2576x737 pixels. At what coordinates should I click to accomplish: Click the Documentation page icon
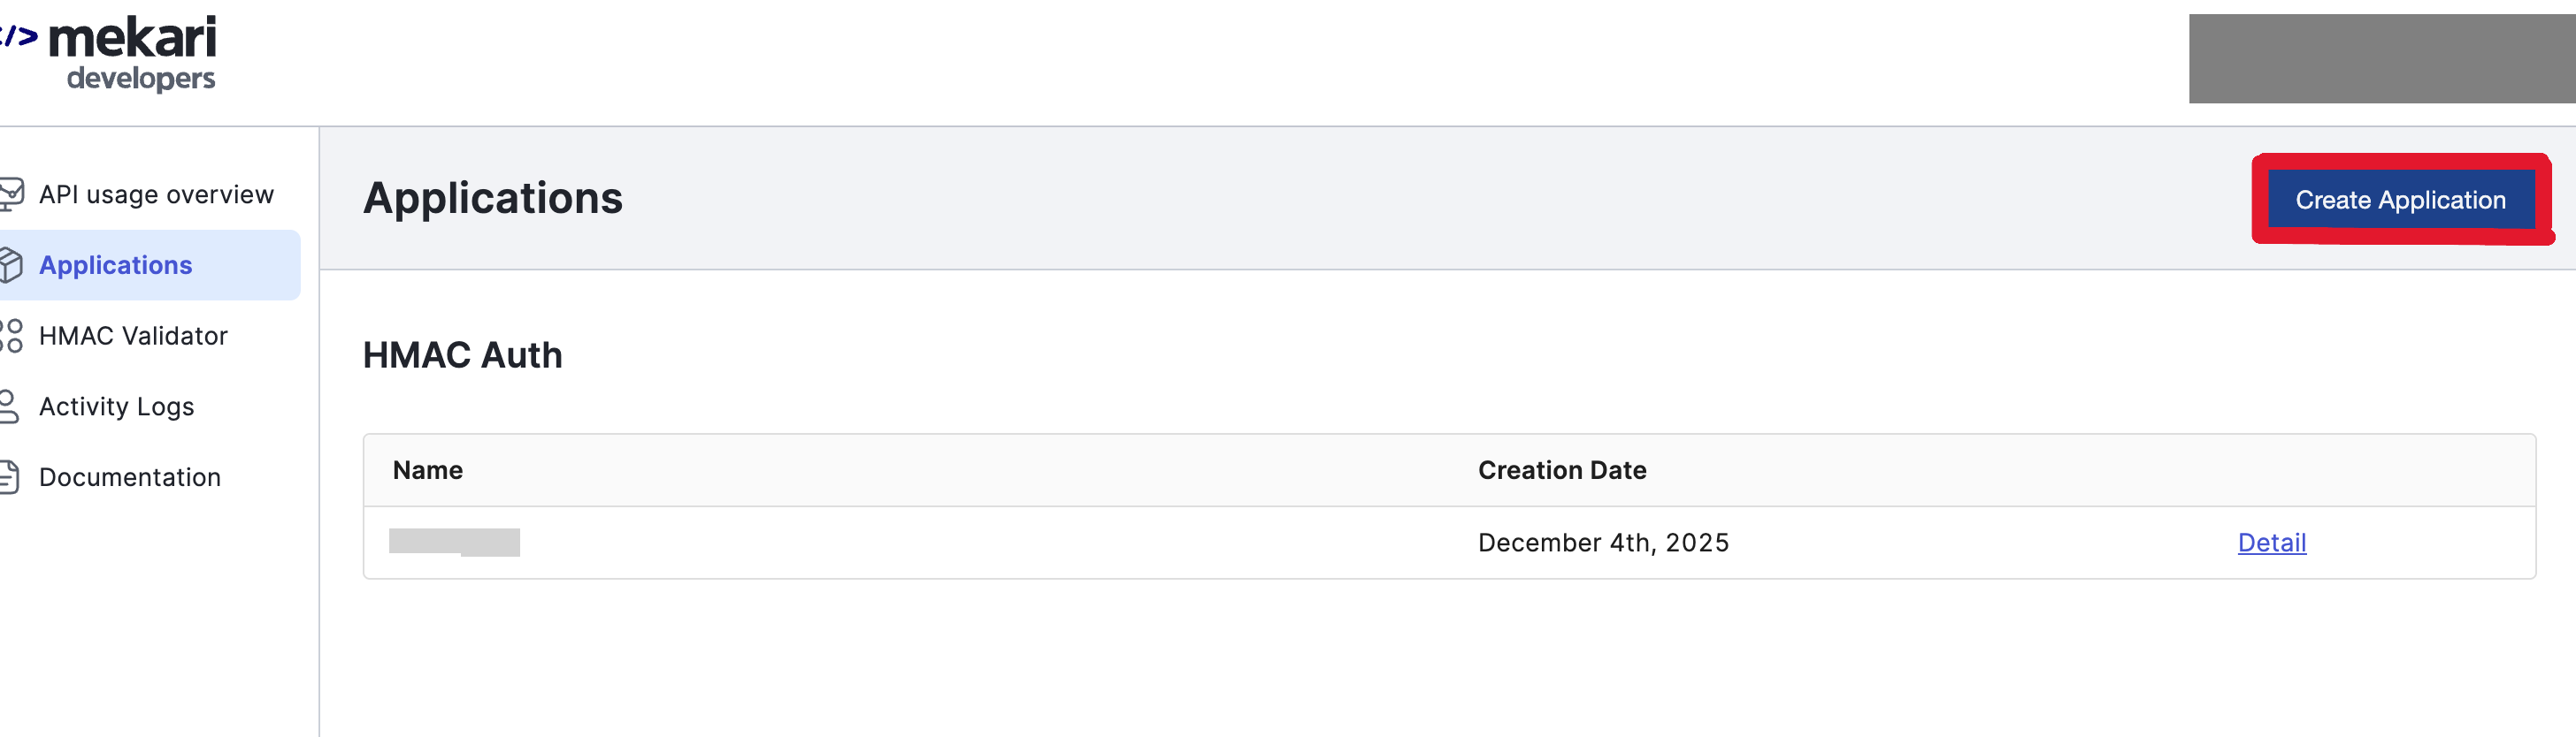pos(9,477)
